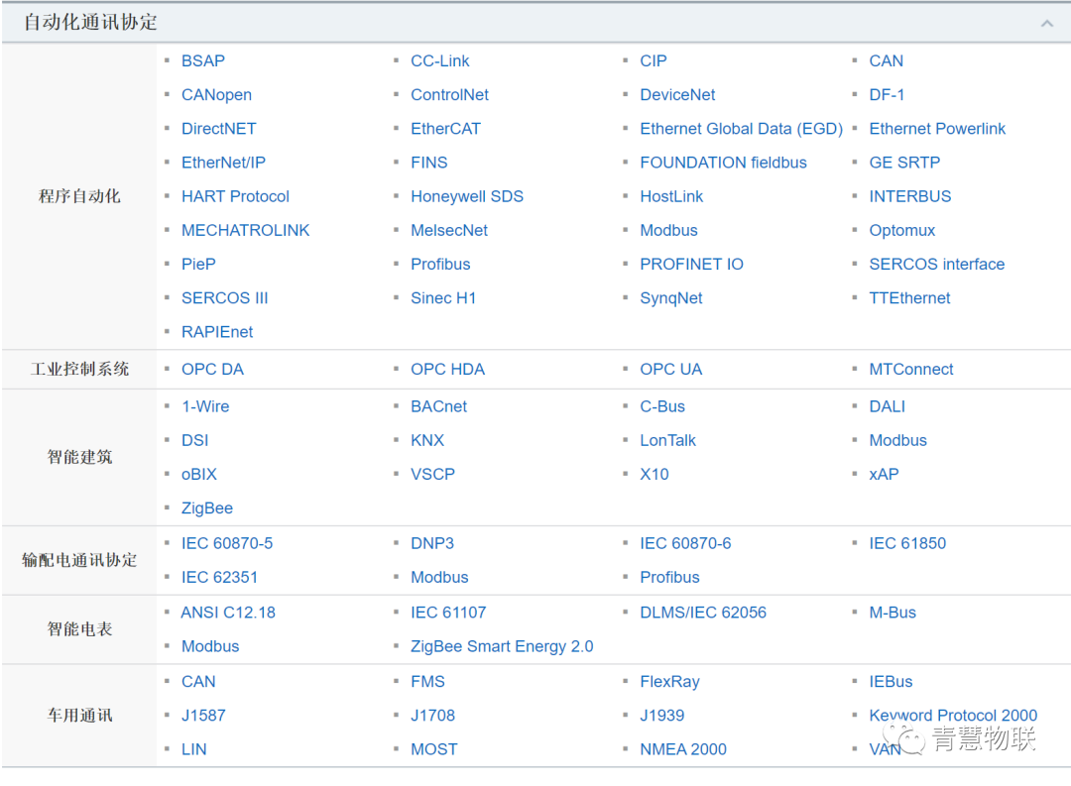Click the PieP link
Image resolution: width=1071 pixels, height=786 pixels.
(x=198, y=265)
